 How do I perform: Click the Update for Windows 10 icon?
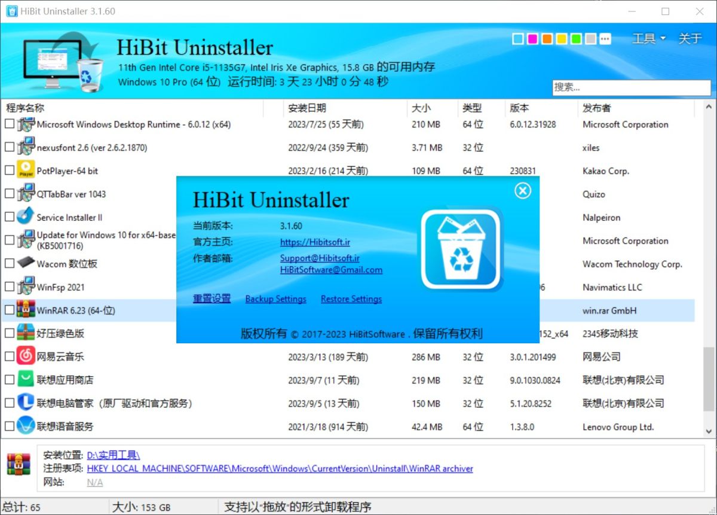point(26,240)
